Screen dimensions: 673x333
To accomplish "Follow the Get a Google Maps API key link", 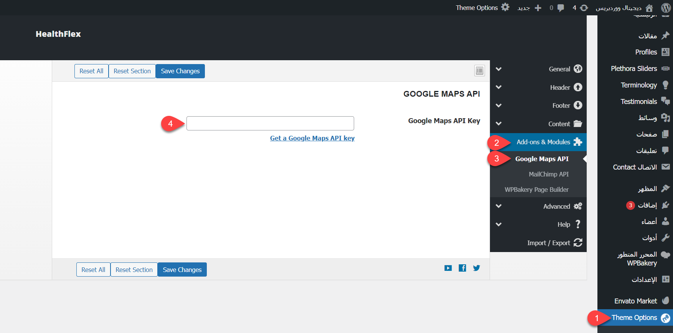I will coord(312,138).
